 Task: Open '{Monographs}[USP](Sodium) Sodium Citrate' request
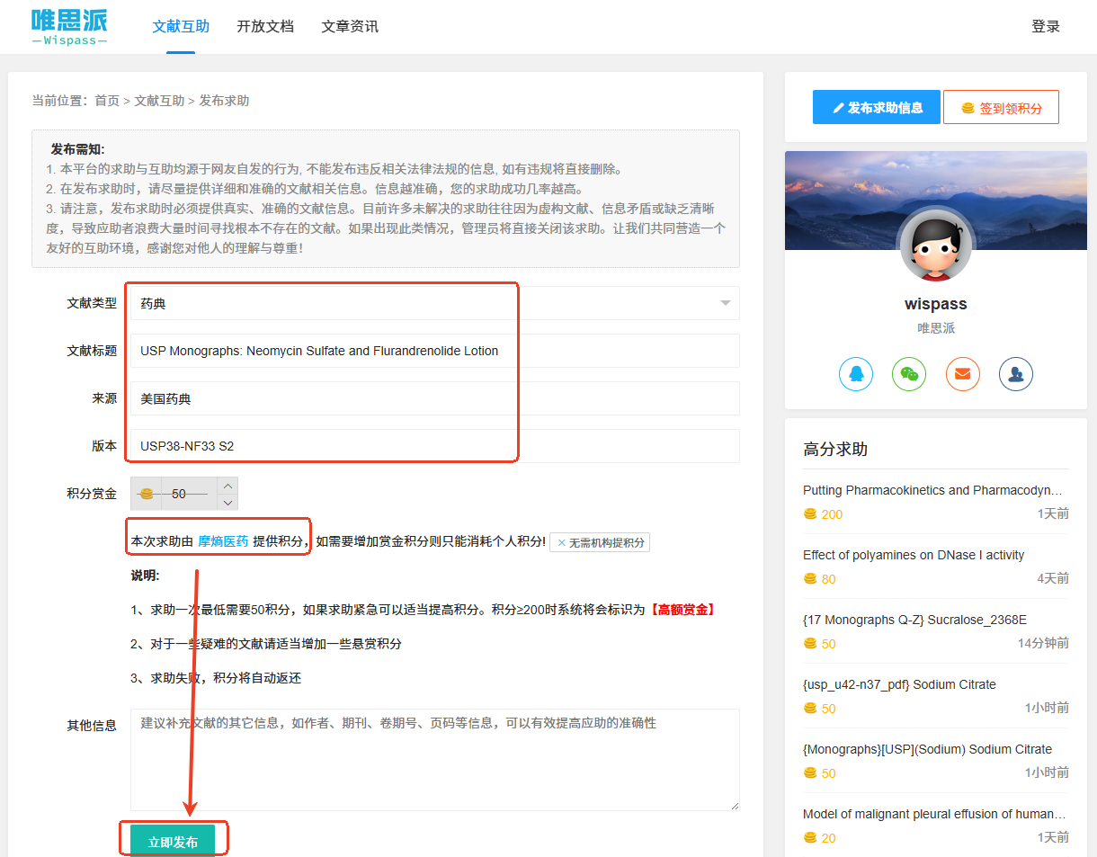click(927, 749)
